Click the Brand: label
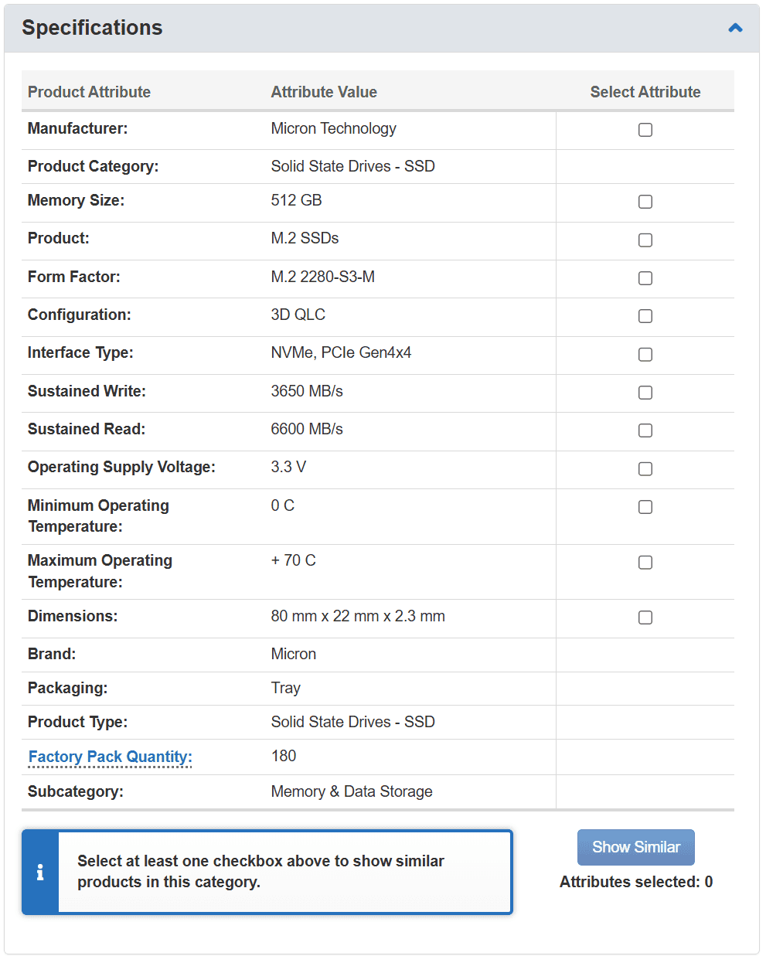 pyautogui.click(x=52, y=654)
